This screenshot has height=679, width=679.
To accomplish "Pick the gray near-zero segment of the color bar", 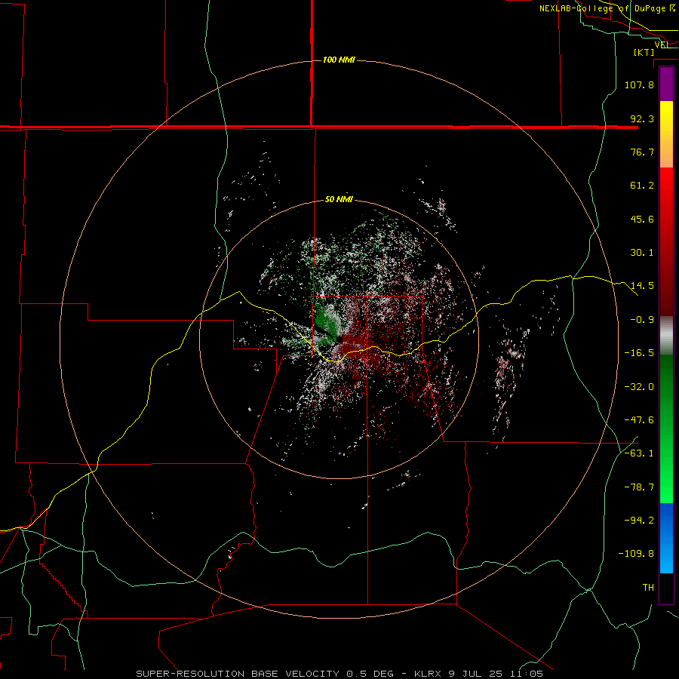I will coord(666,335).
